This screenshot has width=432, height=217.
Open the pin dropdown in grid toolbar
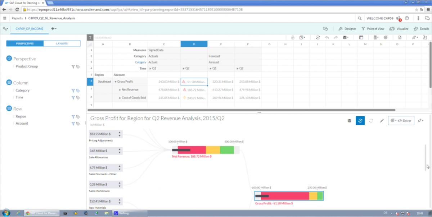pos(415,37)
